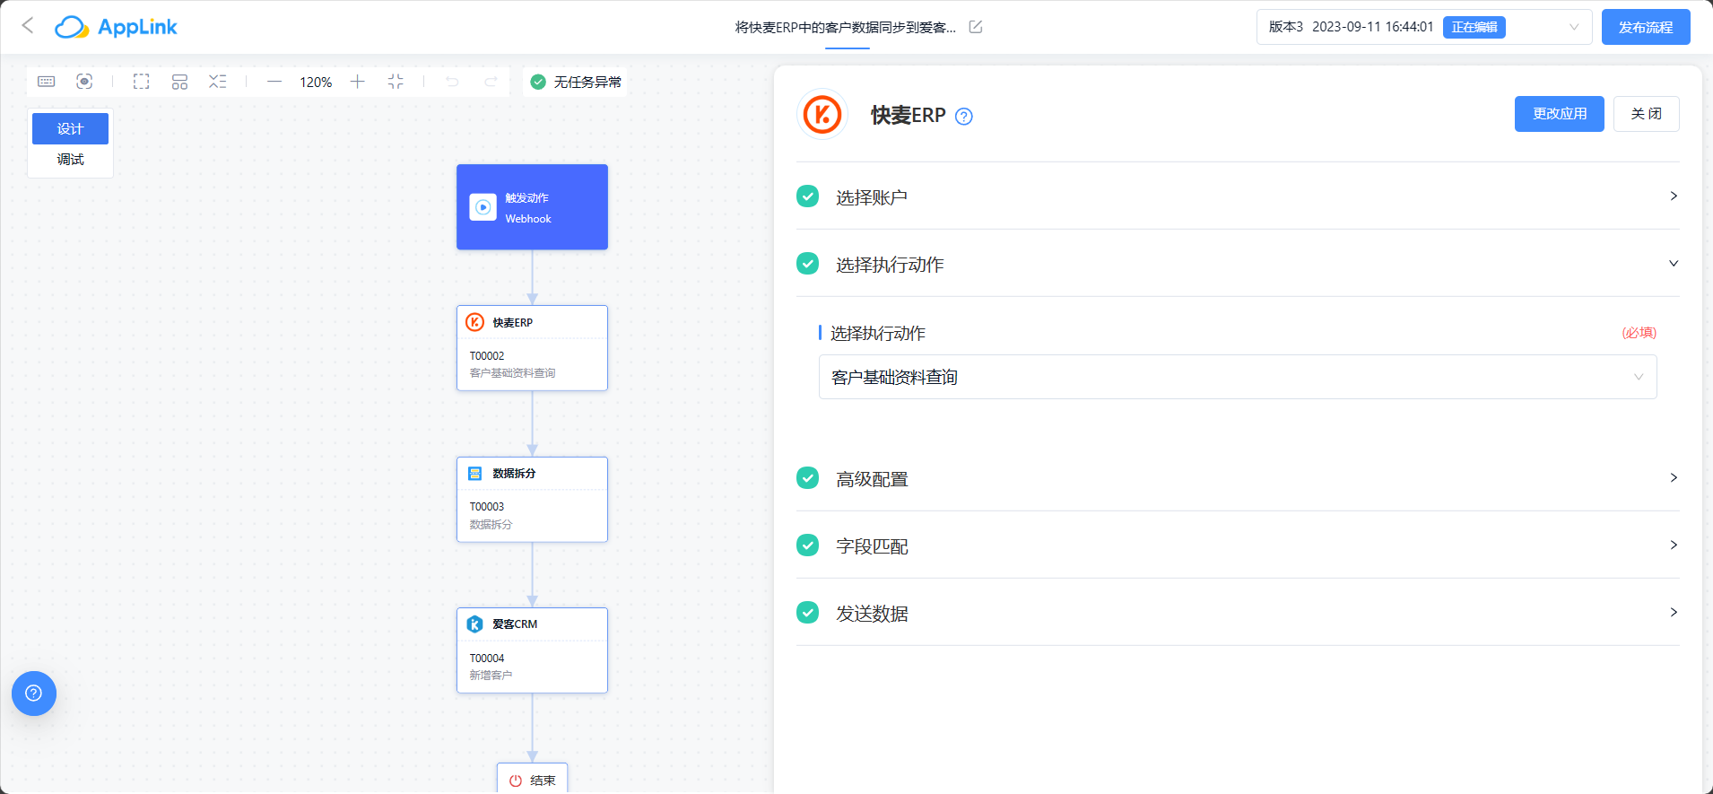This screenshot has width=1713, height=794.
Task: Click the workflow title text
Action: click(846, 27)
